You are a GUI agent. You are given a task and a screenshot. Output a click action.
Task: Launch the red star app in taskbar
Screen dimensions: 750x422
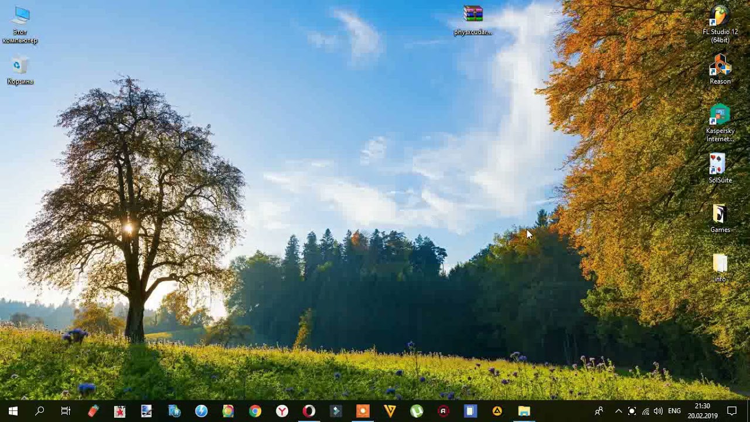tap(120, 411)
